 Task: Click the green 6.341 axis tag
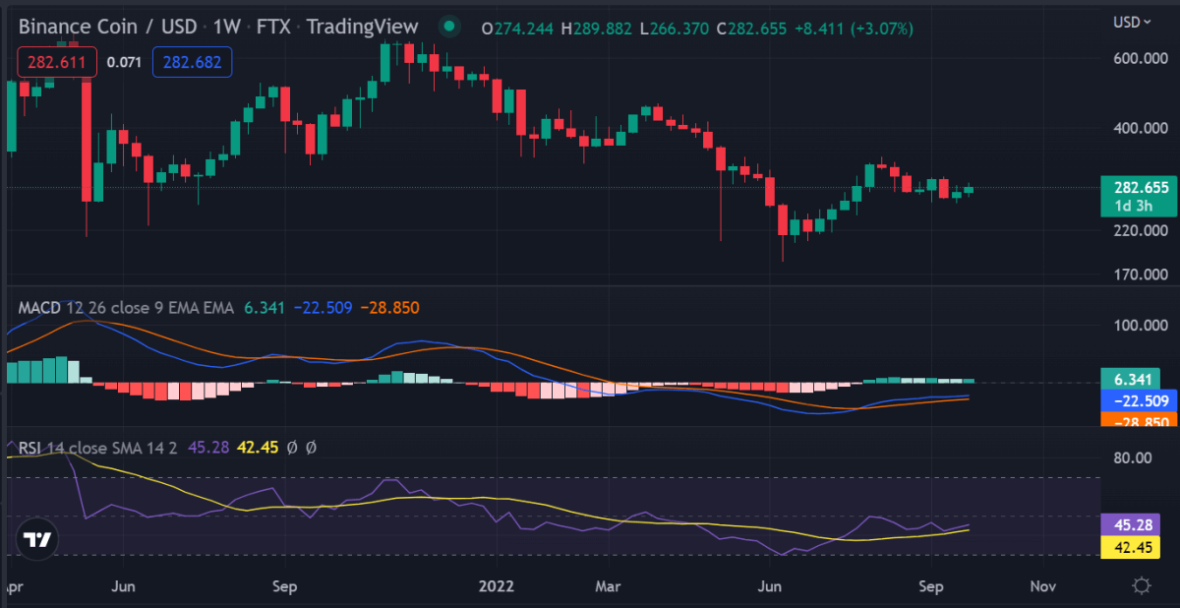click(x=1133, y=380)
